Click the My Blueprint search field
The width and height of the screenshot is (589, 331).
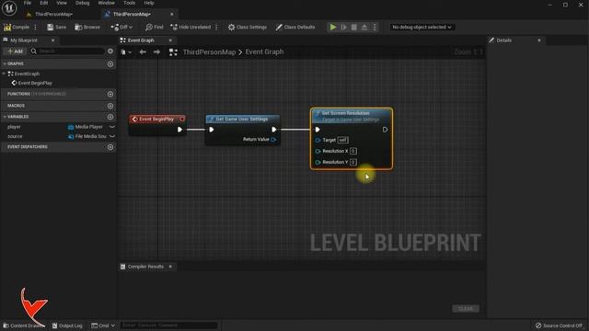click(67, 51)
